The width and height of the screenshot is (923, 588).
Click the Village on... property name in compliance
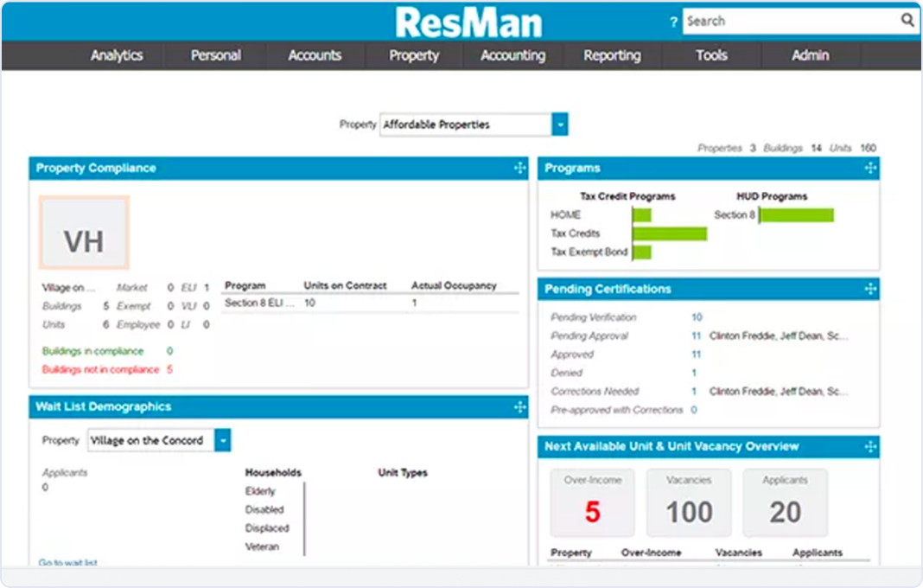68,288
